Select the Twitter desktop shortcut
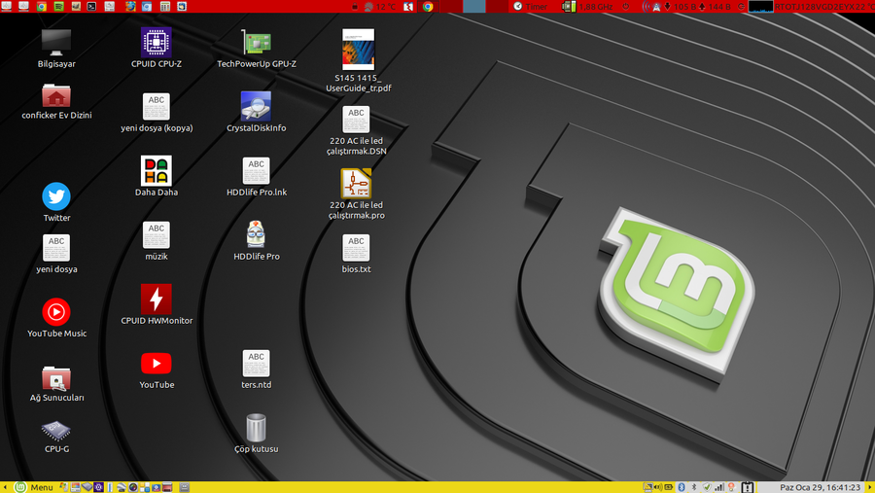 [x=56, y=196]
